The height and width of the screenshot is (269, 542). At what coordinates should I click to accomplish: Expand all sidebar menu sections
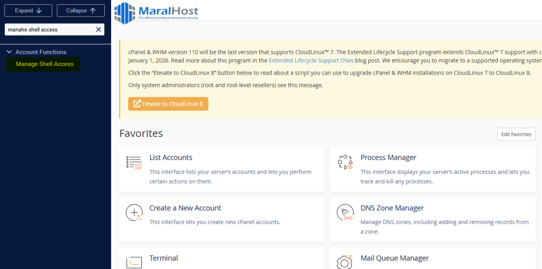pyautogui.click(x=29, y=11)
